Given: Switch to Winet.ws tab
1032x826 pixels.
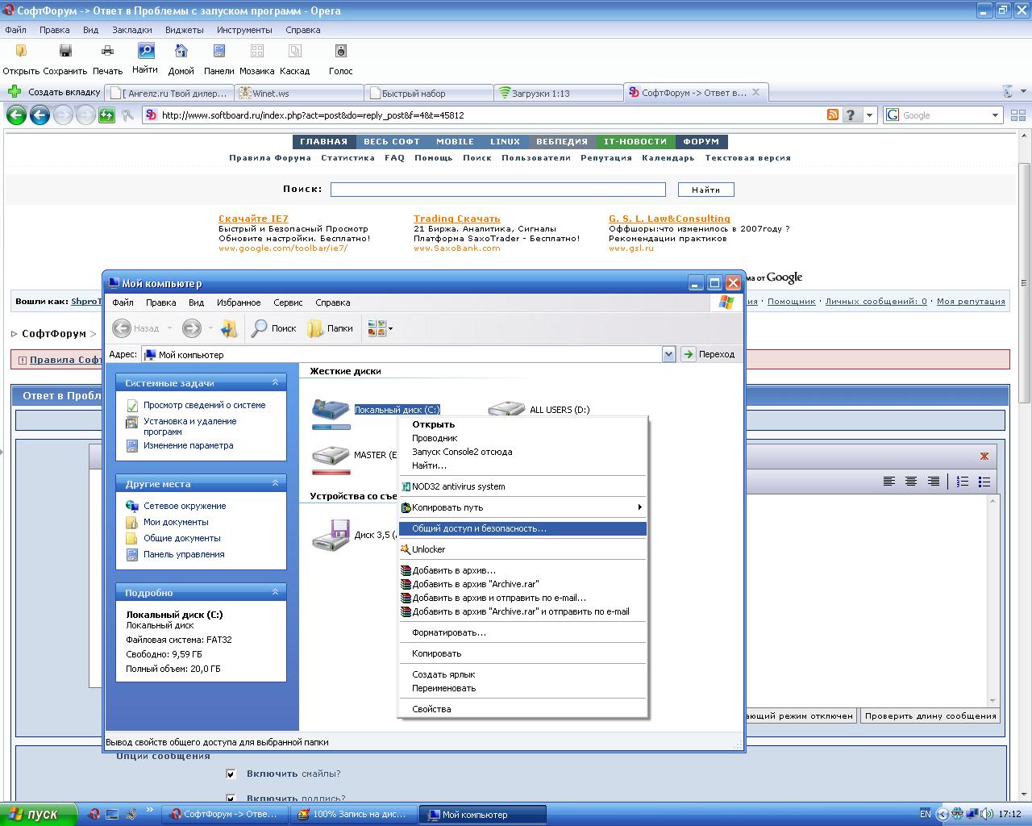Looking at the screenshot, I should click(x=298, y=93).
